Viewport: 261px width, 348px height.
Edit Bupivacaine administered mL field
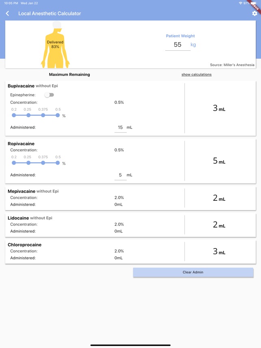tap(120, 127)
